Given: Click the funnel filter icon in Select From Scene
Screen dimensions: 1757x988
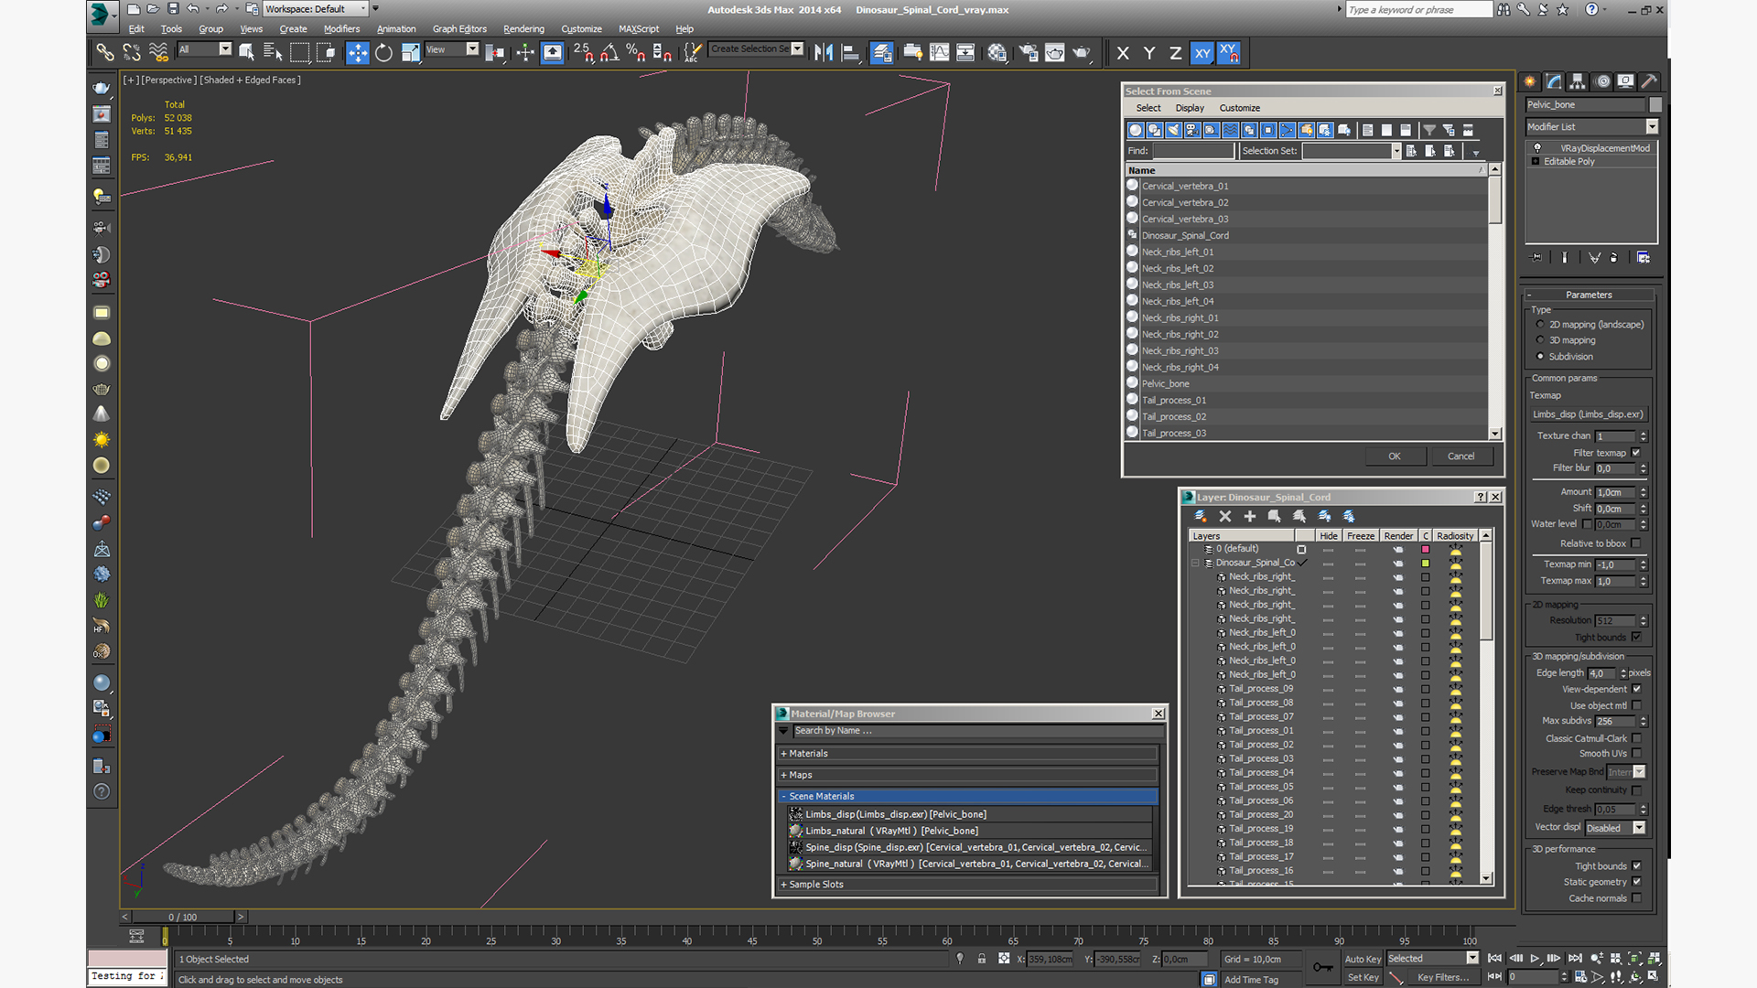Looking at the screenshot, I should pyautogui.click(x=1429, y=130).
